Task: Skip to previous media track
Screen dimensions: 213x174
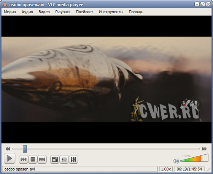Action: click(x=24, y=159)
